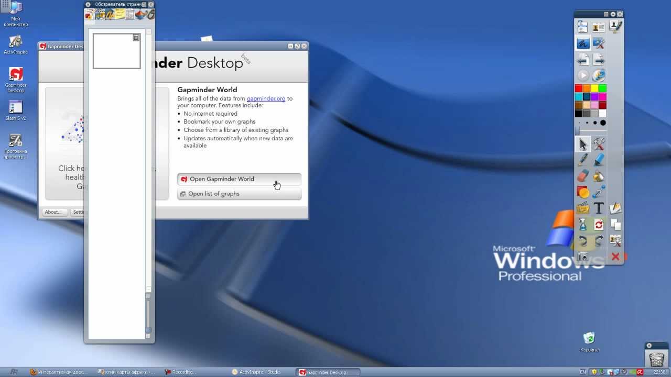Switch to Object Browser tab

pyautogui.click(x=110, y=15)
